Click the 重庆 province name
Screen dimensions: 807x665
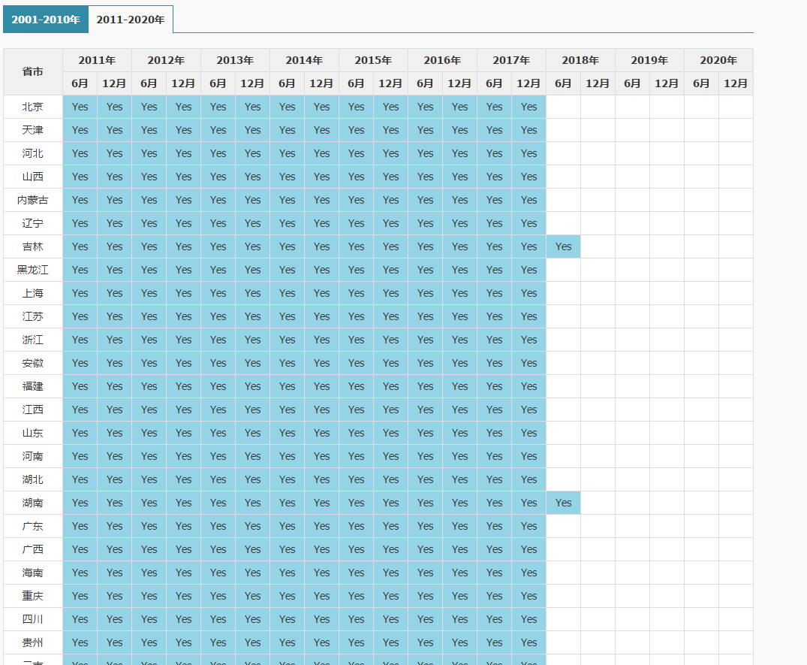pos(32,596)
